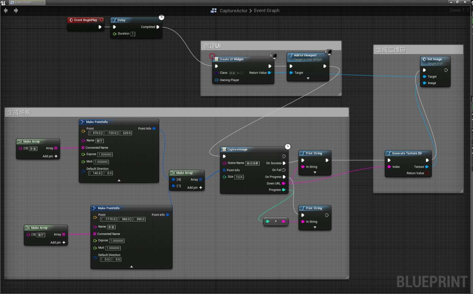This screenshot has height=294, width=473.
Task: Click the lower Print String In String pin
Action: pos(303,221)
